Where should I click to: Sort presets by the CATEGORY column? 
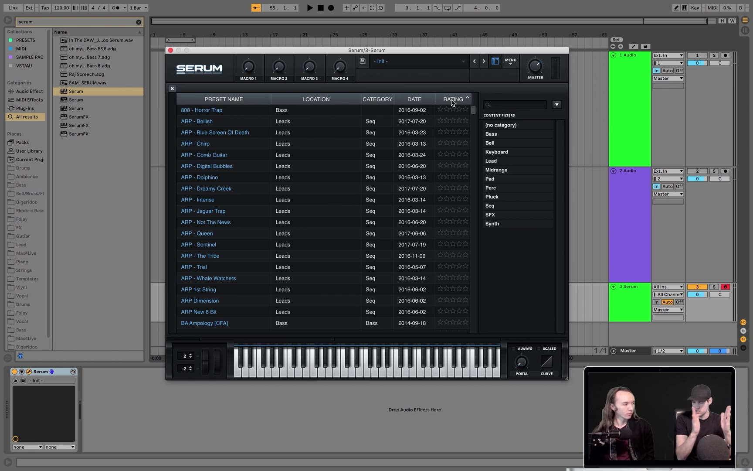click(377, 99)
